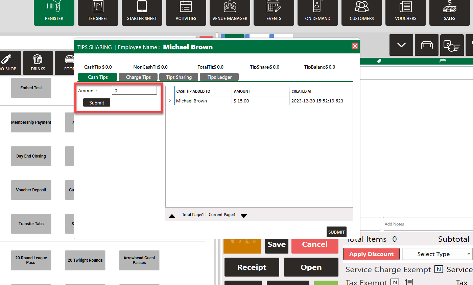
Task: Open the Select Type dropdown
Action: point(437,254)
